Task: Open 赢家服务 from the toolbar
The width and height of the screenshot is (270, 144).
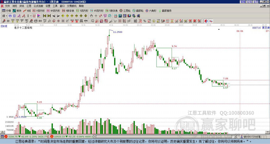Action: tap(165, 11)
